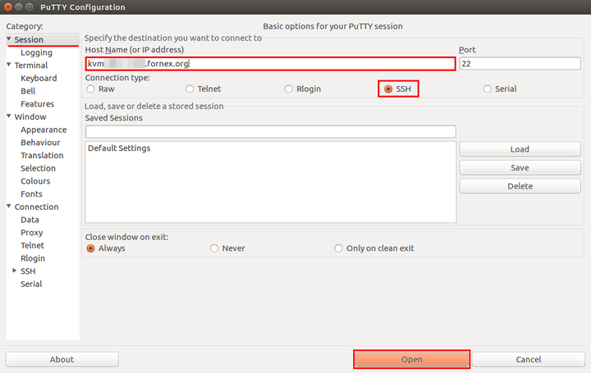Open the Rlogin category in tree
The height and width of the screenshot is (373, 591).
point(33,258)
